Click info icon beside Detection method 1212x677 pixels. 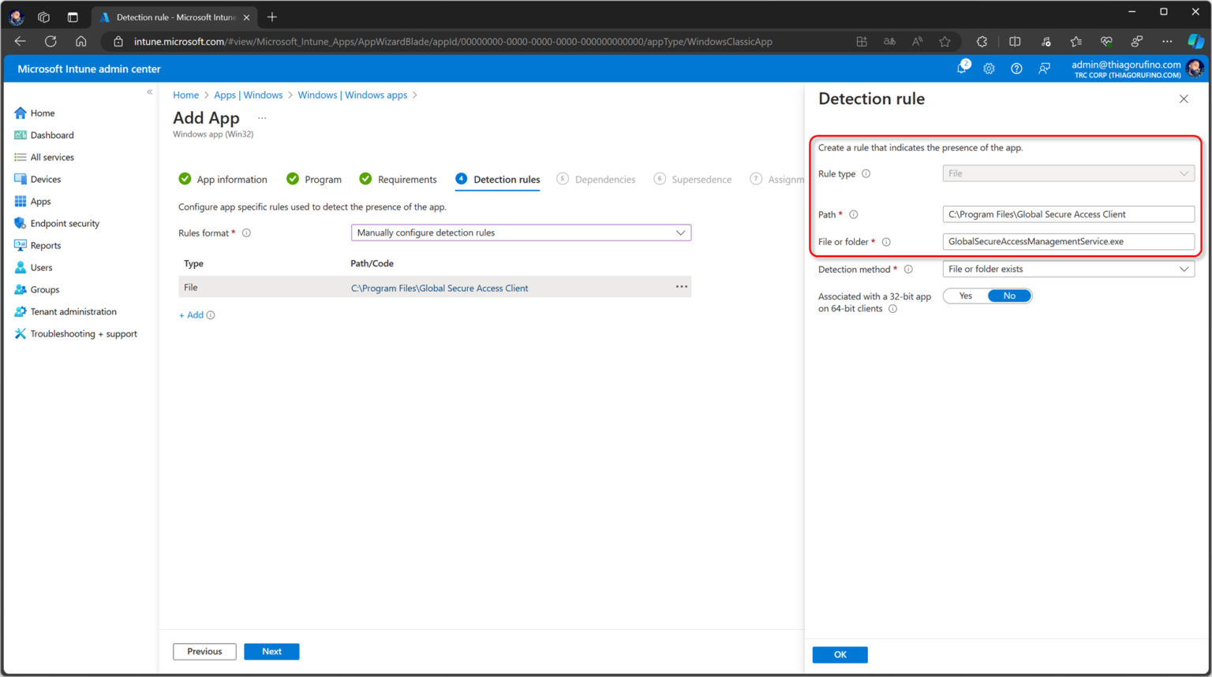(908, 270)
